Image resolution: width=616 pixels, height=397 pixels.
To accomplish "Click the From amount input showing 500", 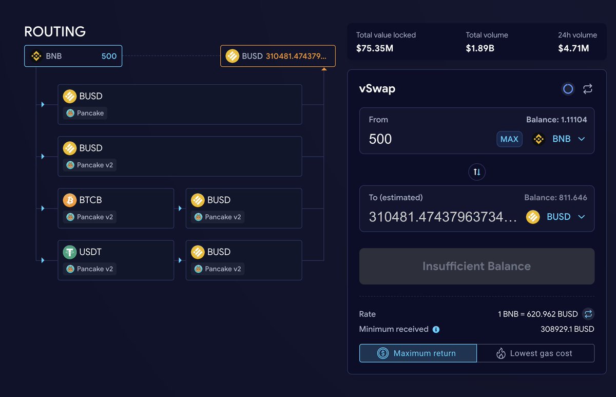I will [380, 139].
